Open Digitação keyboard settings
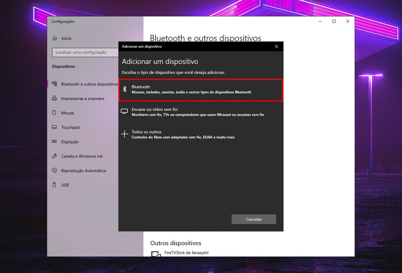402x273 pixels. point(70,142)
